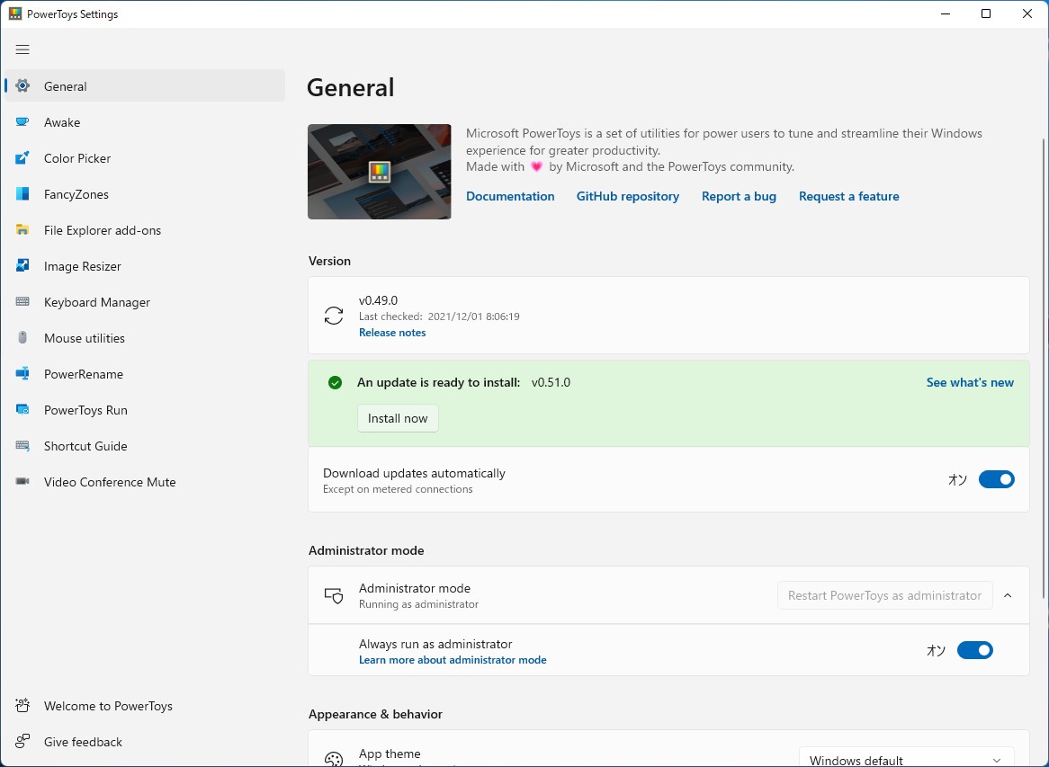Select the Video Conference Mute icon
This screenshot has width=1049, height=767.
23,482
